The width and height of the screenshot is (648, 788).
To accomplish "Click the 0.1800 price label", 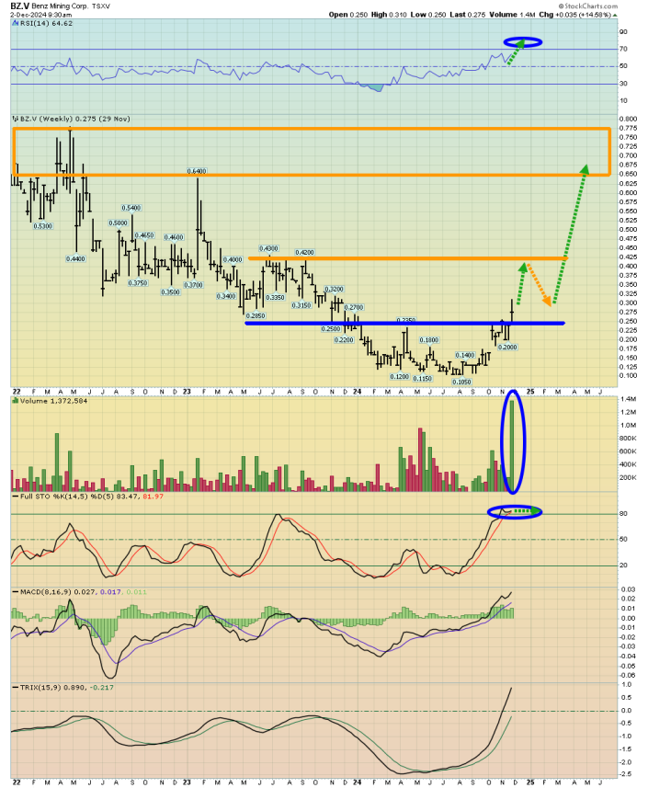I will point(429,340).
